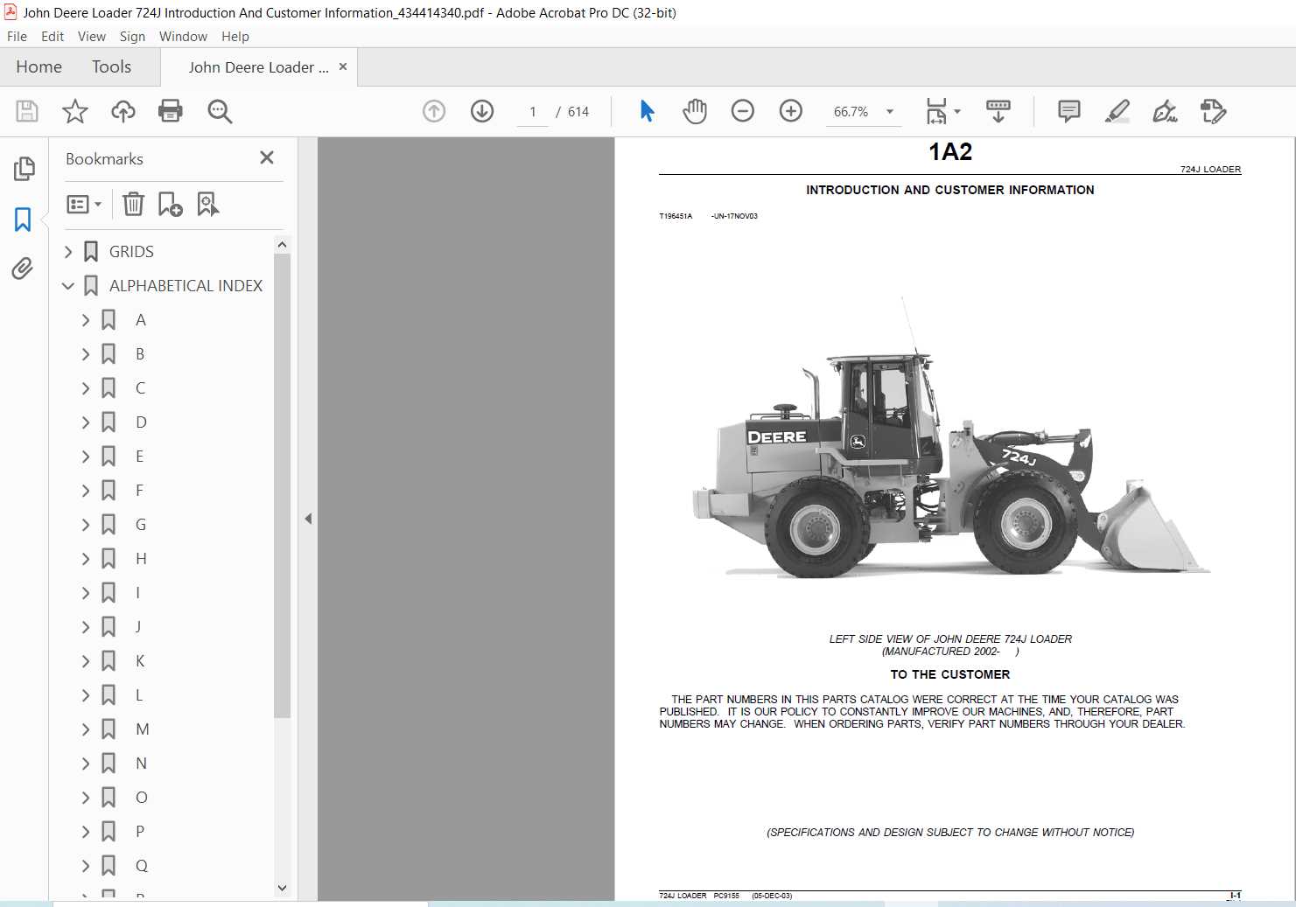Click bookmarks scrollbar down arrow
Image resolution: width=1296 pixels, height=907 pixels.
282,888
